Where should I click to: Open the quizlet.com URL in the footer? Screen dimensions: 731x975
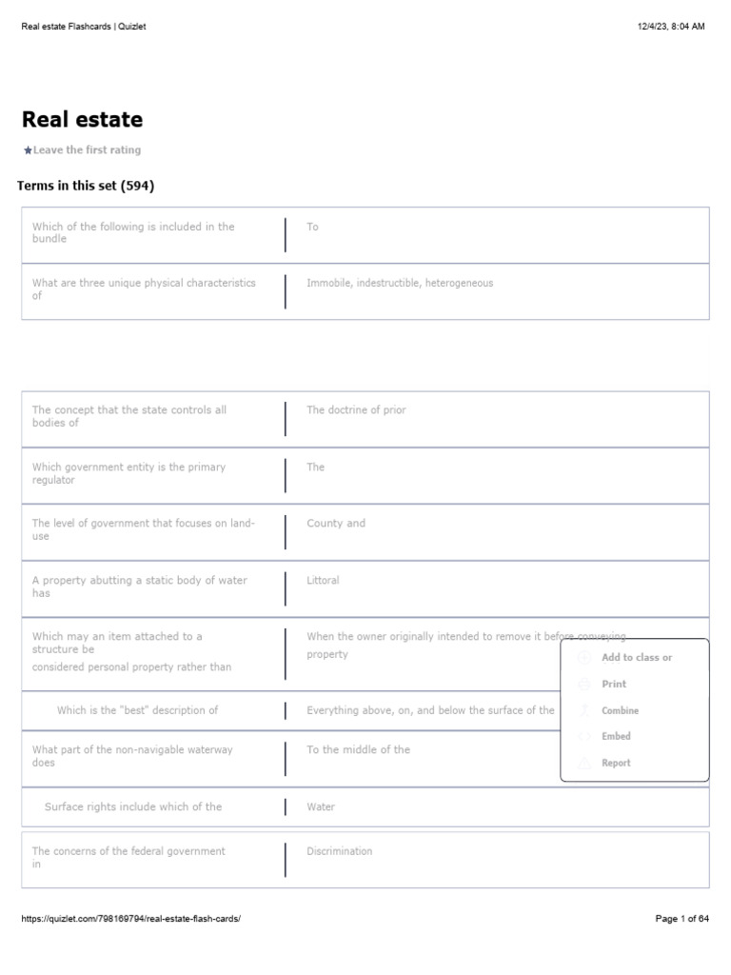pyautogui.click(x=131, y=918)
